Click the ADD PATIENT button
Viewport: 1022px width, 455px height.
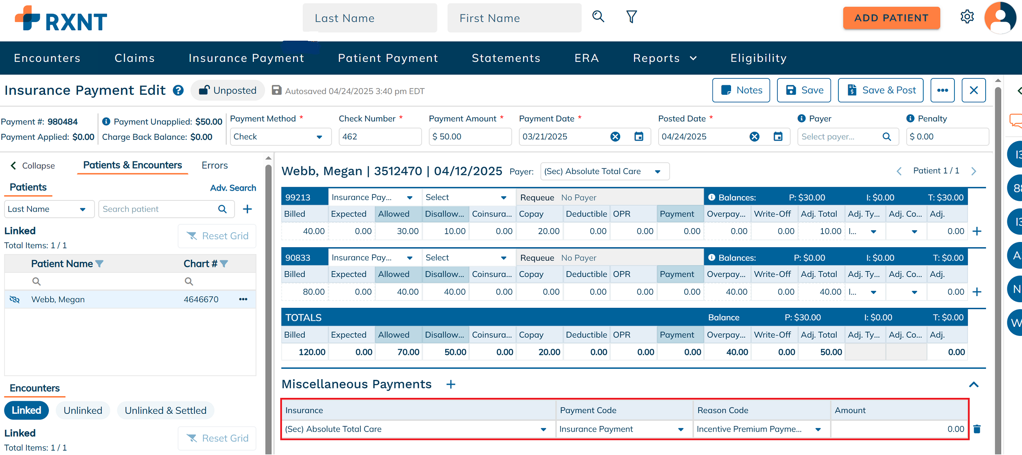[x=891, y=18]
